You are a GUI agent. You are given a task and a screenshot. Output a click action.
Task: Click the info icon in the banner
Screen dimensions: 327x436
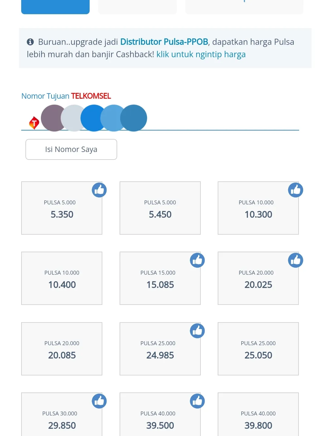coord(30,42)
